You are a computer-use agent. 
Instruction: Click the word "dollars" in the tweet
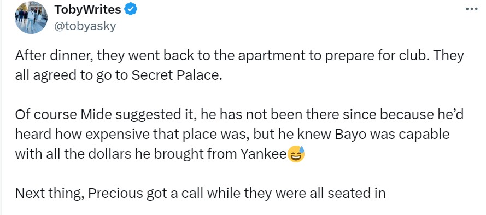coord(108,154)
